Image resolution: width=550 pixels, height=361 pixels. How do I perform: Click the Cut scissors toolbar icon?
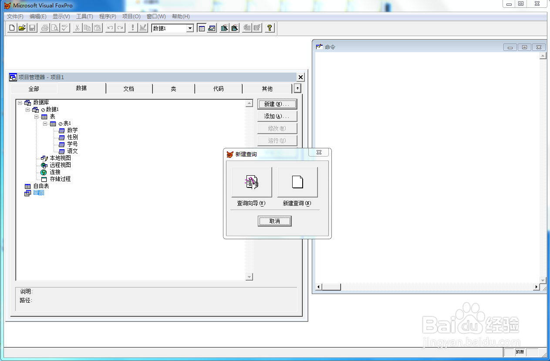coord(77,28)
